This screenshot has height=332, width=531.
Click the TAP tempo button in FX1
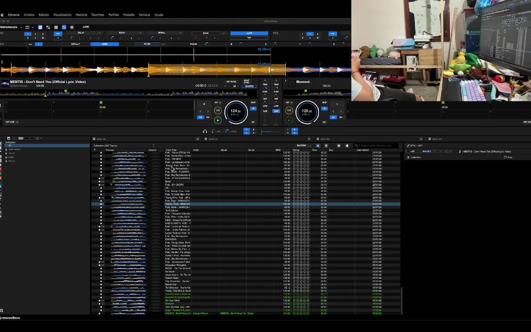coord(249,38)
